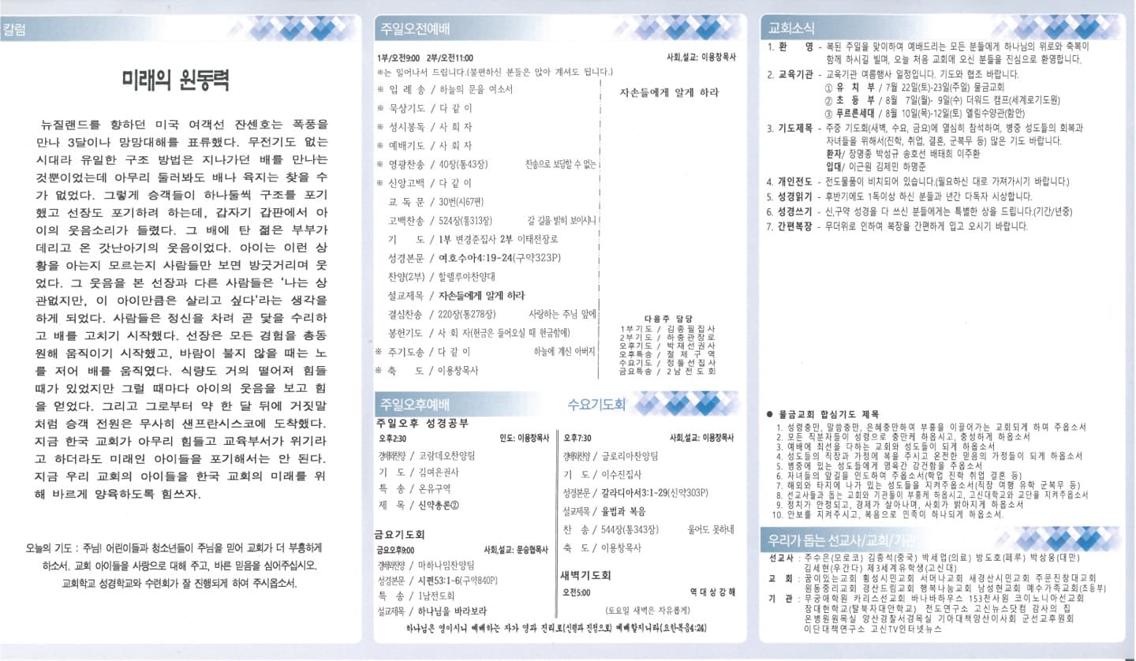Click the title '신약총론②'
Screen dimensions: 1136x661
[x=439, y=504]
